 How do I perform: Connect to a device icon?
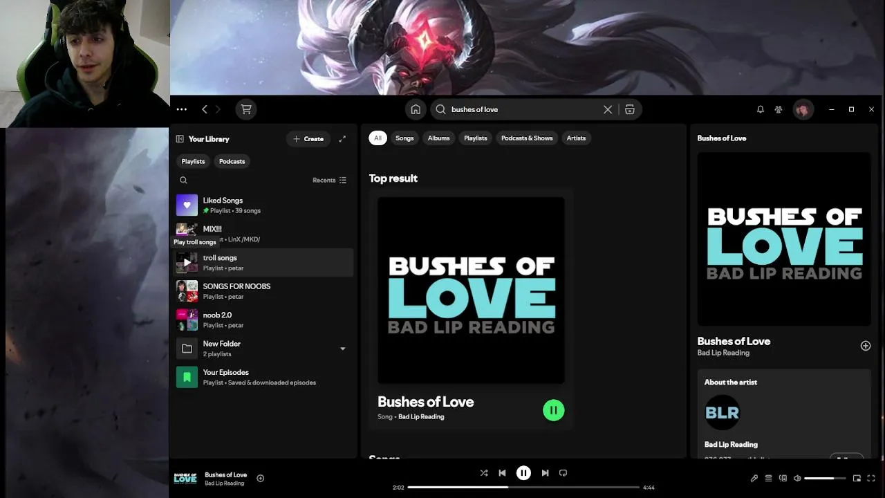783,478
